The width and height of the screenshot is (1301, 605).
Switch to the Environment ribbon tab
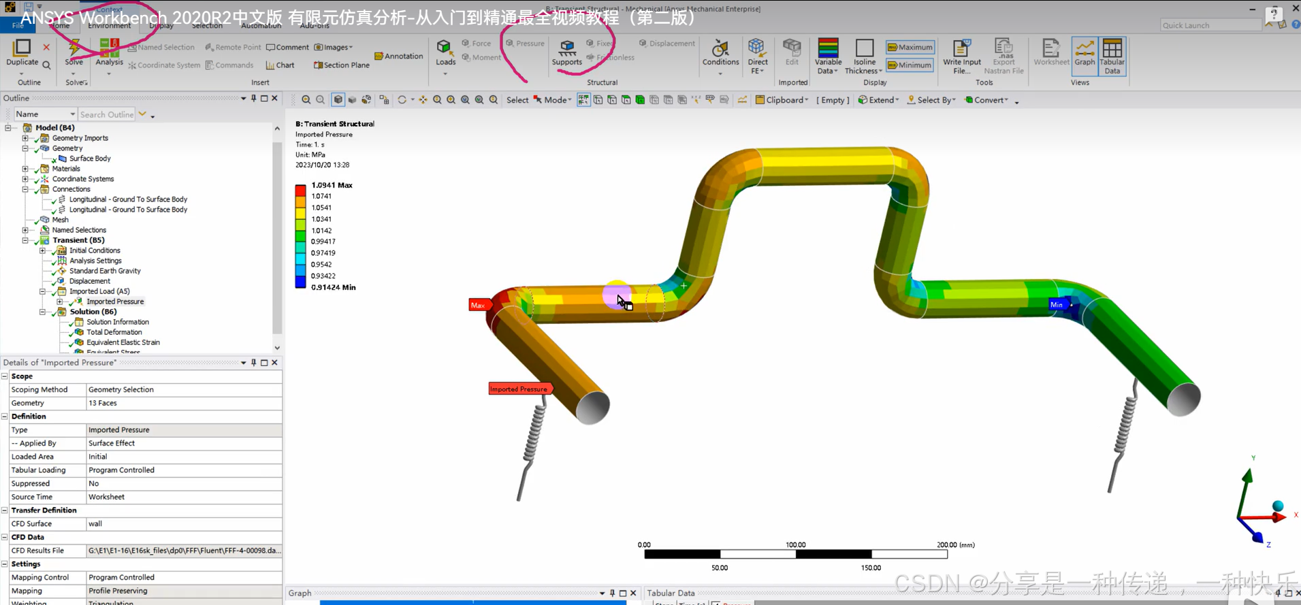click(x=109, y=26)
